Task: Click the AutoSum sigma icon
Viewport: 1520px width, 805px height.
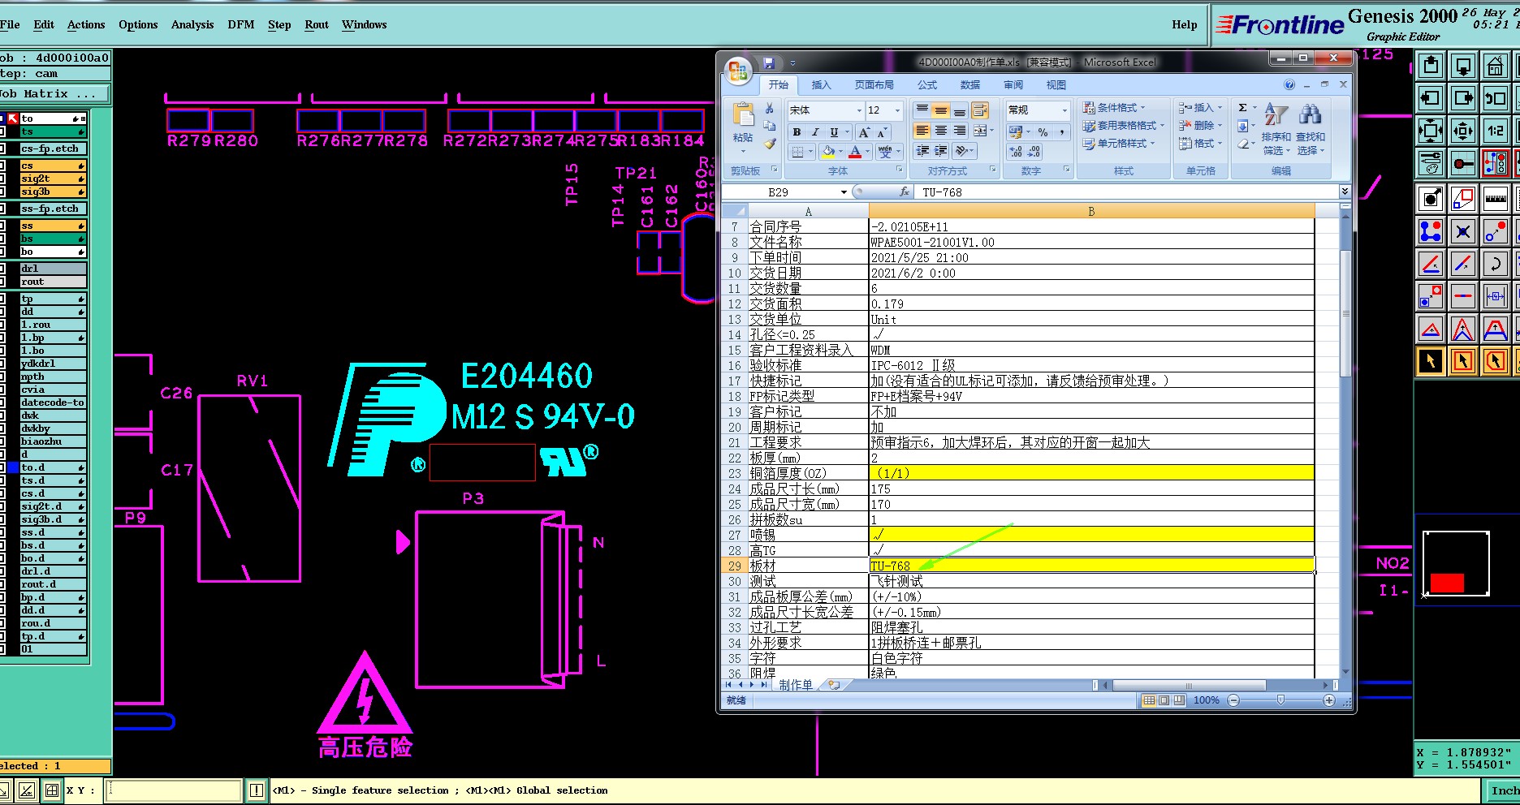Action: tap(1242, 108)
